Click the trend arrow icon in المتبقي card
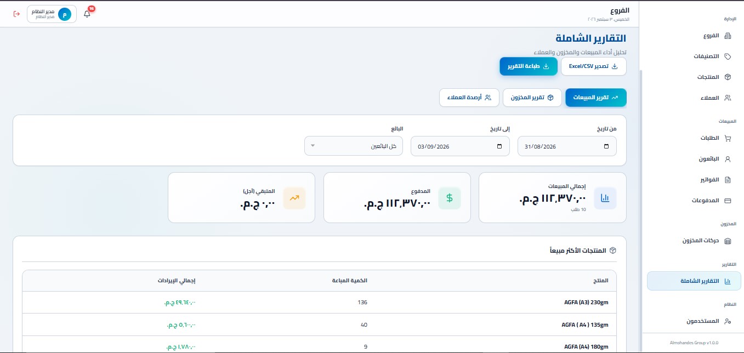744x353 pixels. point(294,198)
